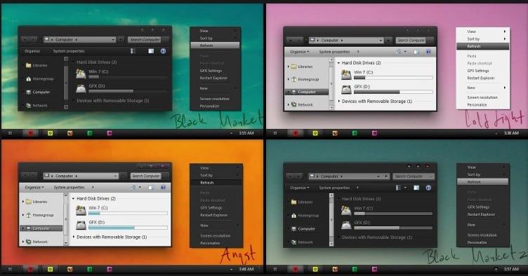Select Computer tree item in Black Market 2 window
The width and height of the screenshot is (528, 276).
pos(303,229)
